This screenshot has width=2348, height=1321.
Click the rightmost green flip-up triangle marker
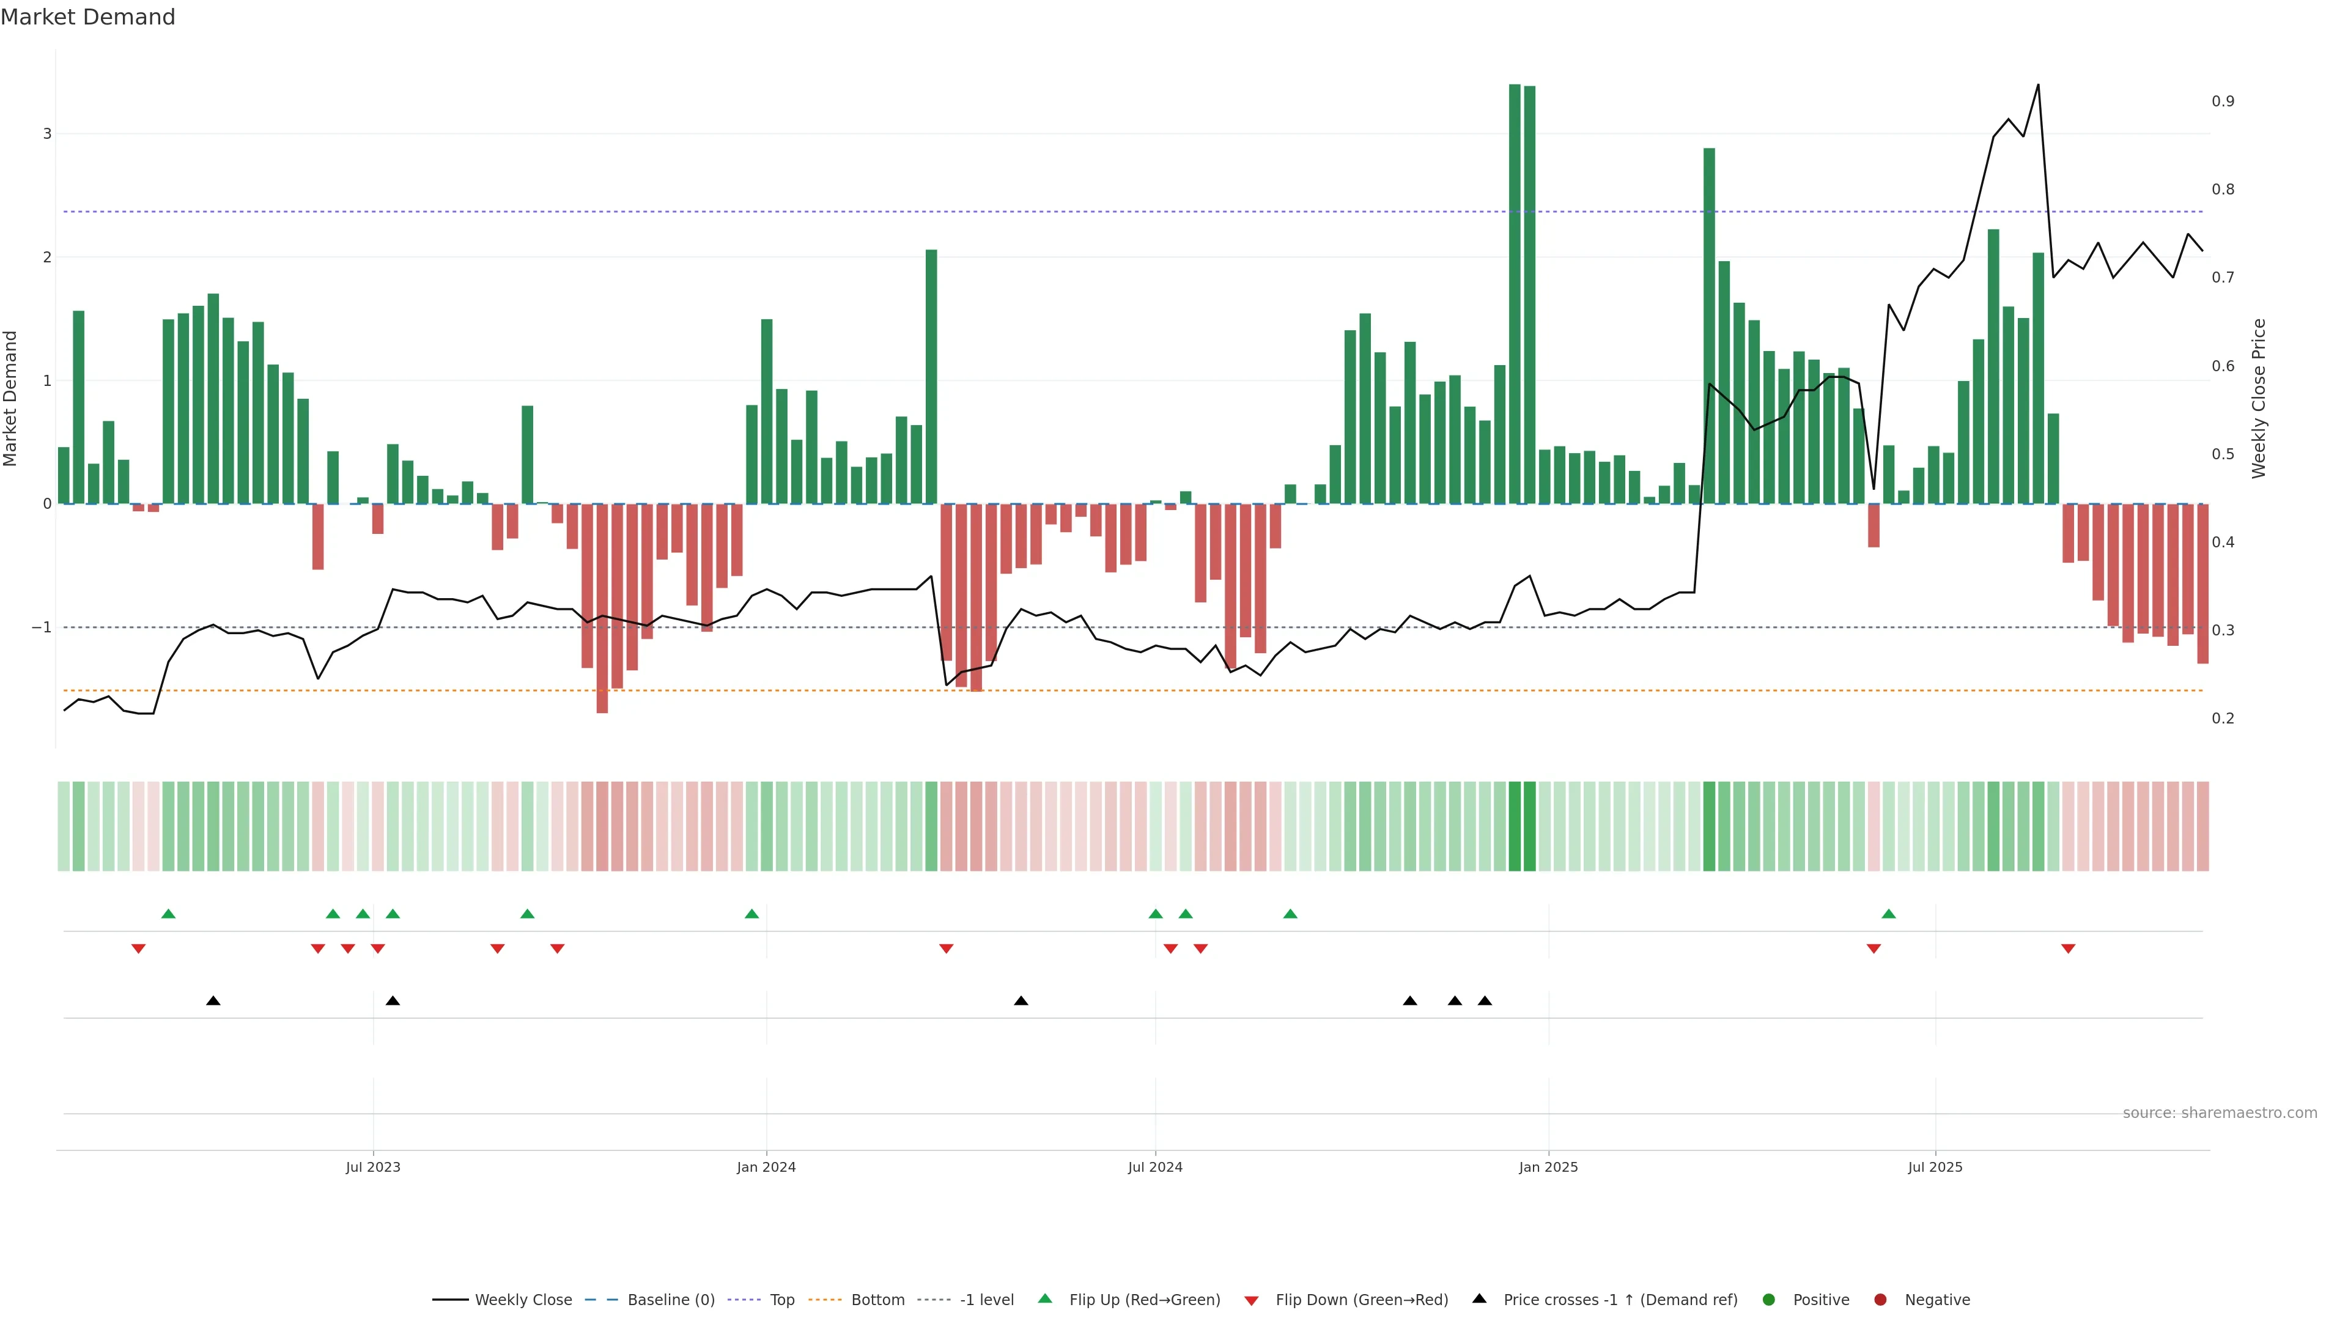click(x=1888, y=914)
